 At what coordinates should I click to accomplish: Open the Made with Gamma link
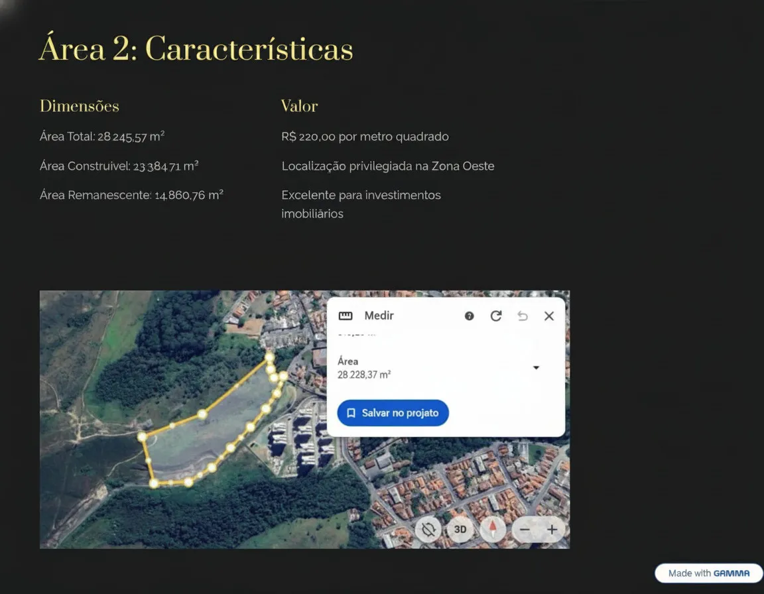[709, 573]
